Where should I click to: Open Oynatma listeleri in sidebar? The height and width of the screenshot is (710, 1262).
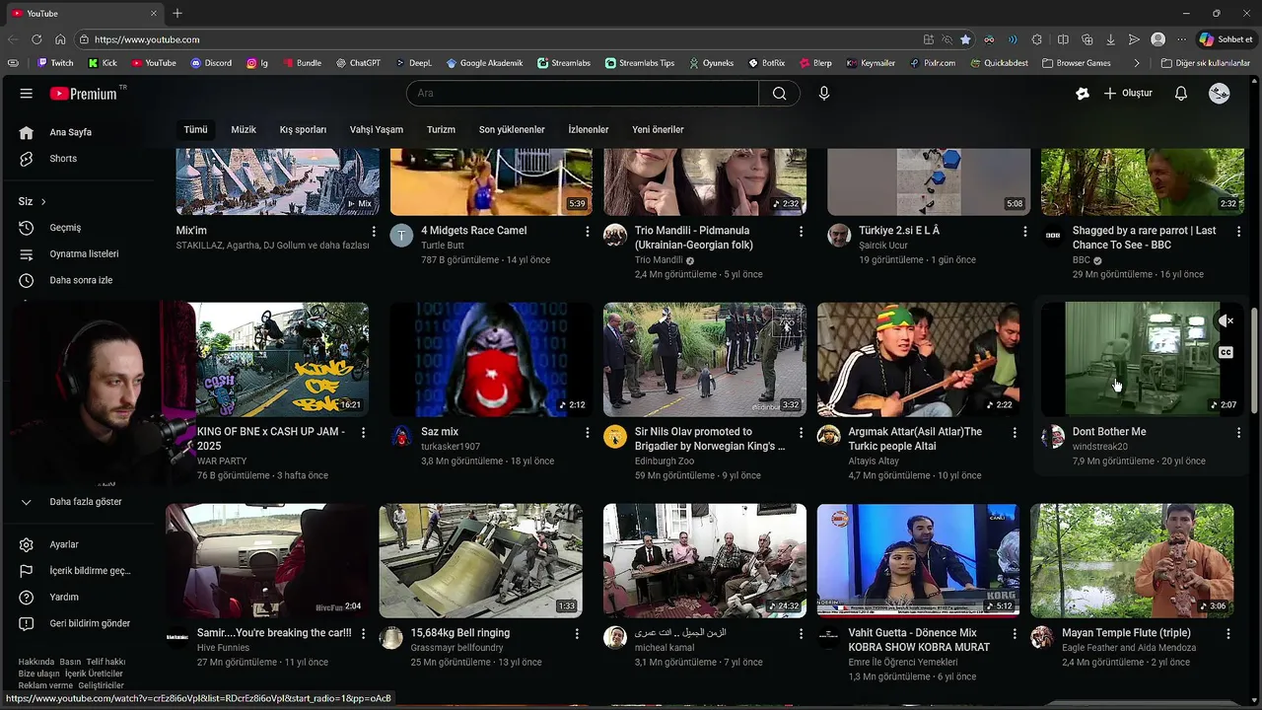(x=86, y=253)
